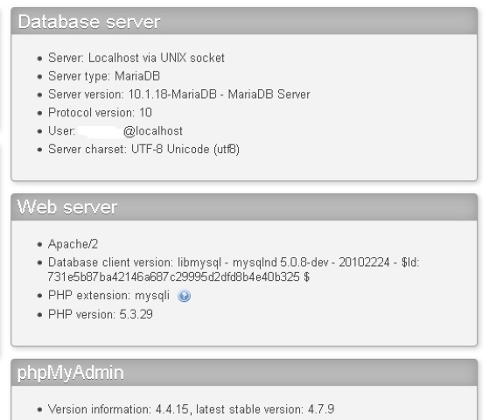This screenshot has width=489, height=420.
Task: Click the 'Protocol version: 10' line
Action: [x=100, y=113]
